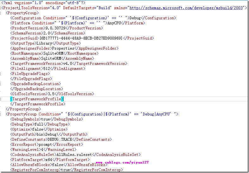Click the DefineConstants value DEBUG;TRACE
The width and height of the screenshot is (249, 173).
point(60,139)
